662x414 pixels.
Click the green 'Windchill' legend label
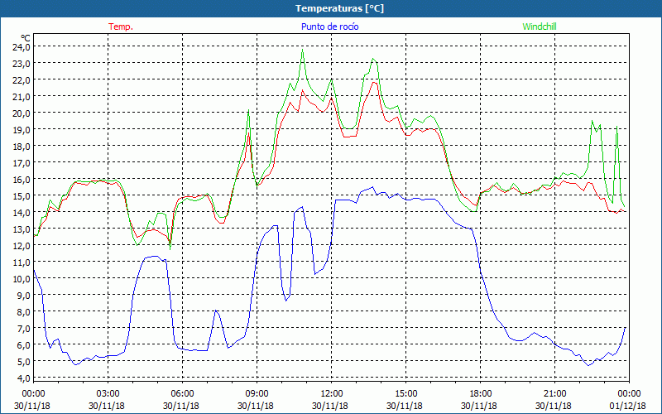(x=540, y=26)
